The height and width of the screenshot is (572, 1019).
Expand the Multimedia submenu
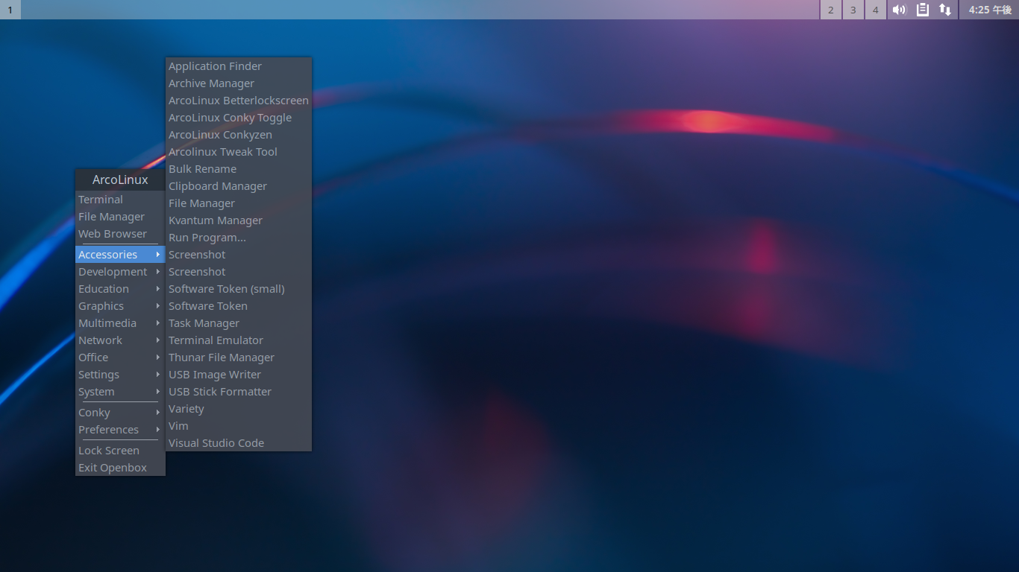point(120,323)
